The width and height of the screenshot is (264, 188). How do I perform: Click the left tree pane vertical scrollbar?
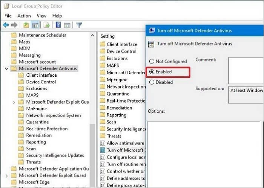point(92,113)
